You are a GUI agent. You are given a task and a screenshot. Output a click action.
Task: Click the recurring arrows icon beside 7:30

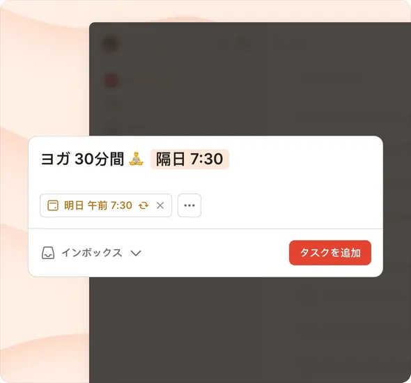[x=144, y=205]
